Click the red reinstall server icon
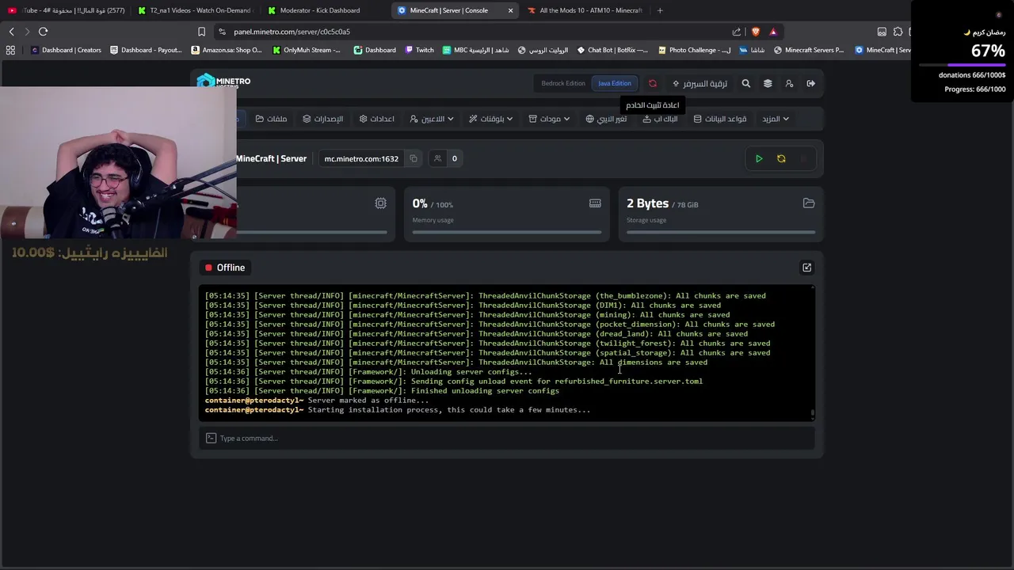Image resolution: width=1014 pixels, height=570 pixels. coord(653,83)
